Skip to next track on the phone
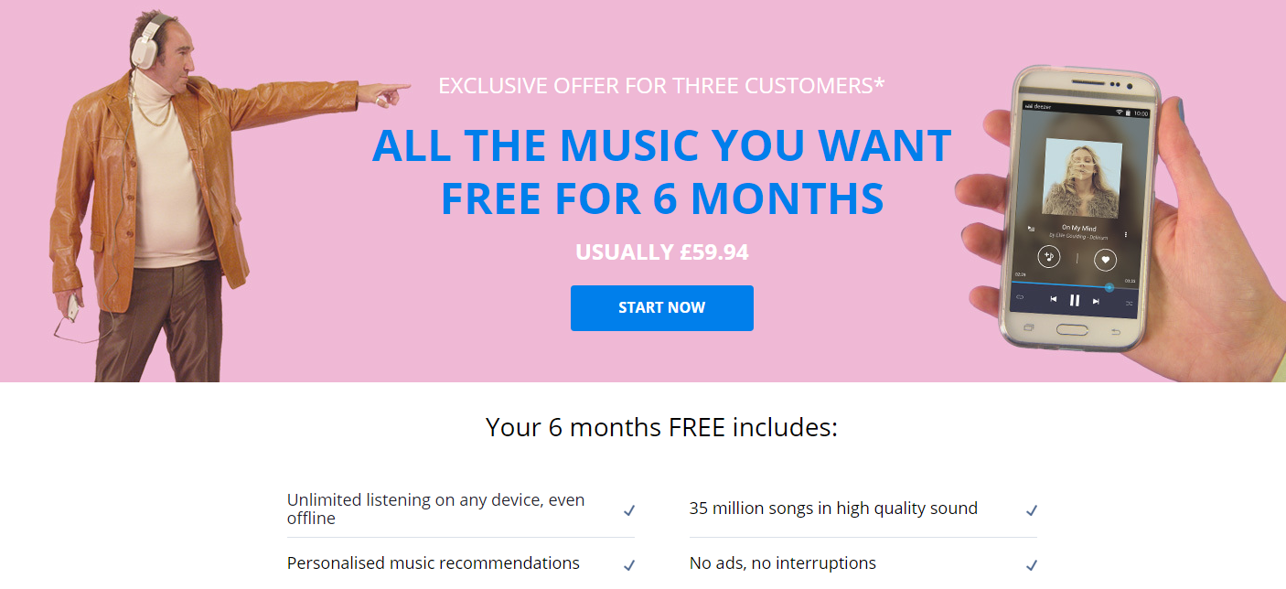 tap(1096, 301)
